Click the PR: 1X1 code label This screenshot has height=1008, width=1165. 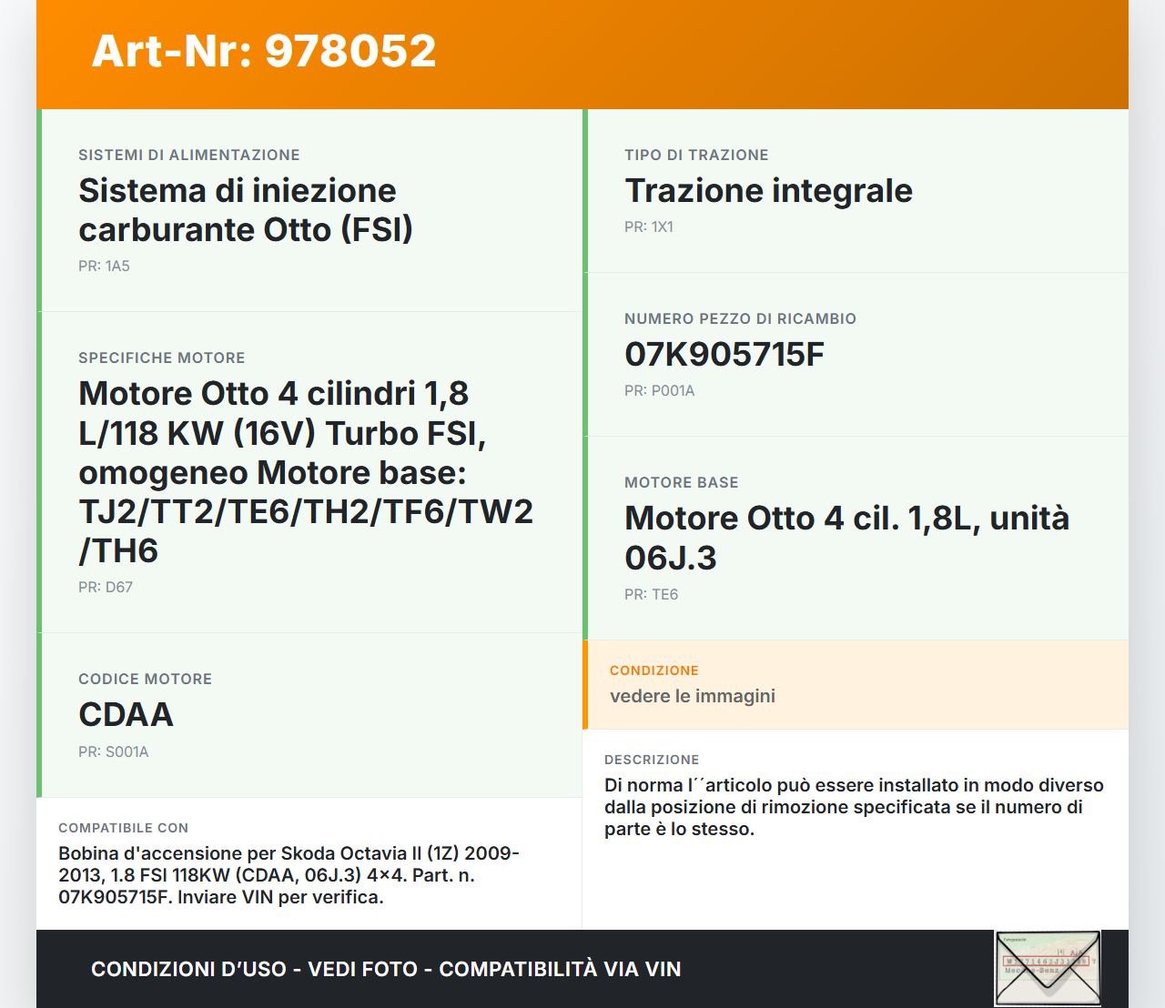click(x=648, y=227)
